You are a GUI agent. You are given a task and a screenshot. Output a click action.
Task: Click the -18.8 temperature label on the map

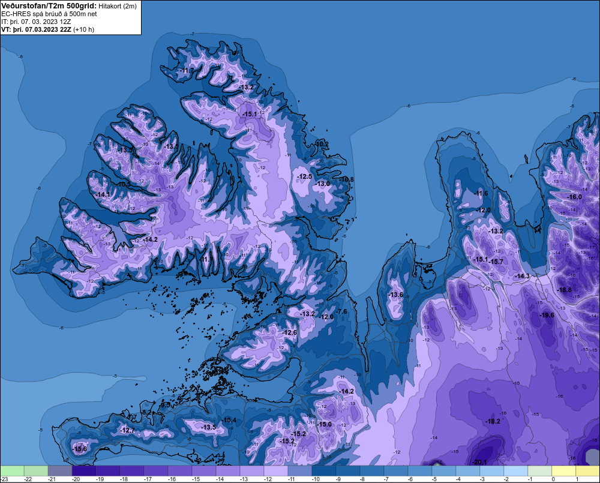pos(565,290)
